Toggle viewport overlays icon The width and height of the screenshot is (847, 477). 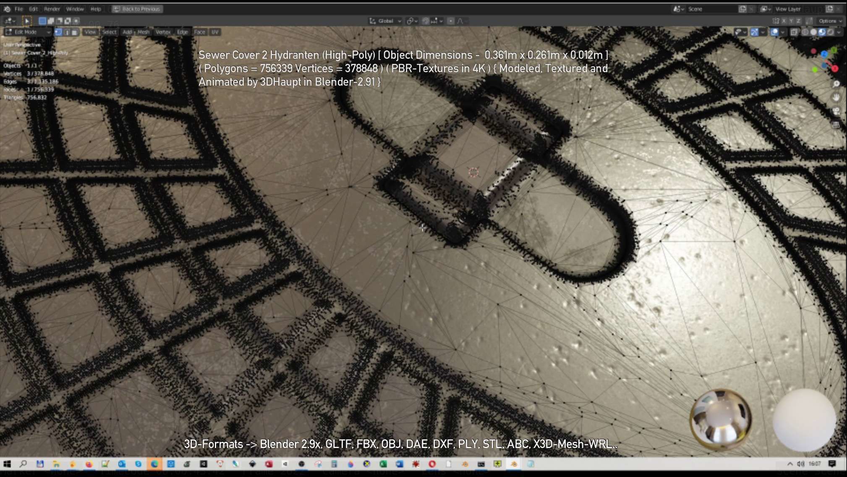pos(774,32)
